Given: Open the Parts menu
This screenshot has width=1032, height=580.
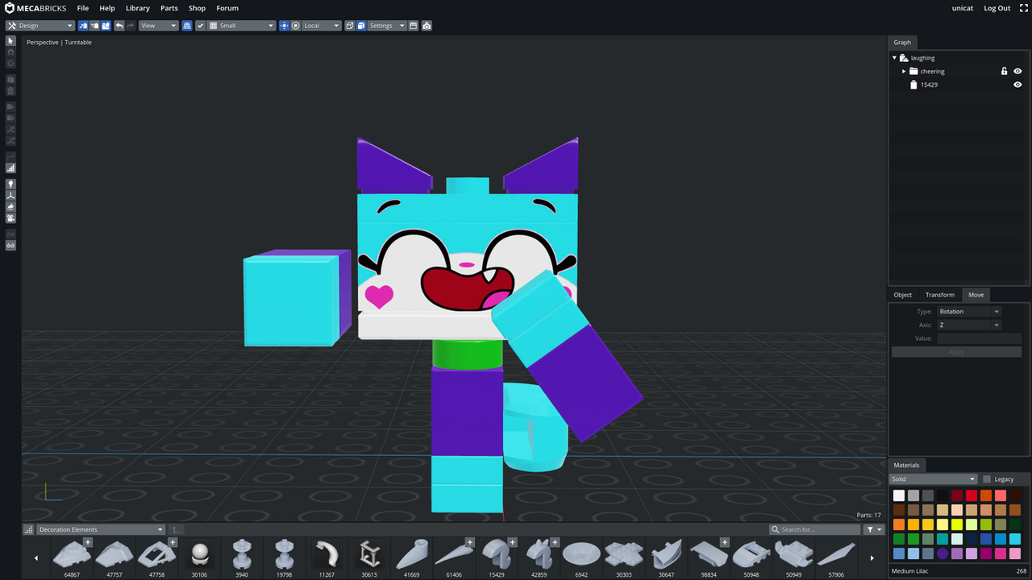Looking at the screenshot, I should coord(169,8).
